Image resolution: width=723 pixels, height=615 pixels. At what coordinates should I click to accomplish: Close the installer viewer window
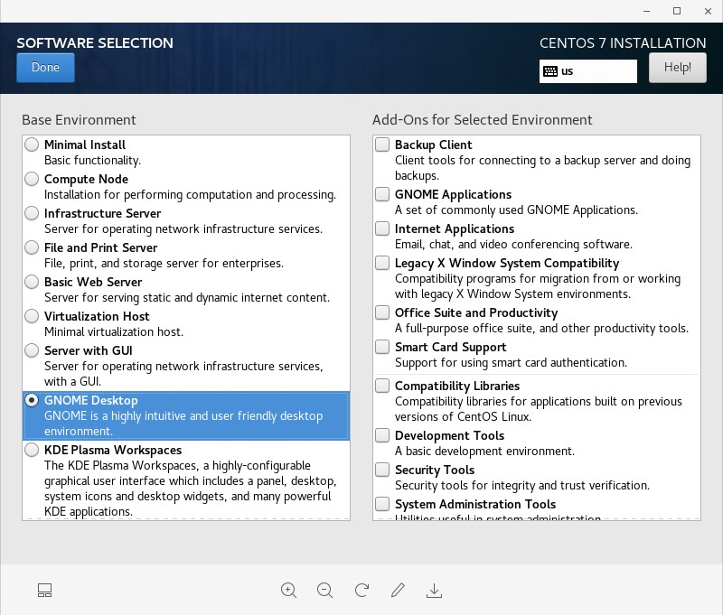708,11
